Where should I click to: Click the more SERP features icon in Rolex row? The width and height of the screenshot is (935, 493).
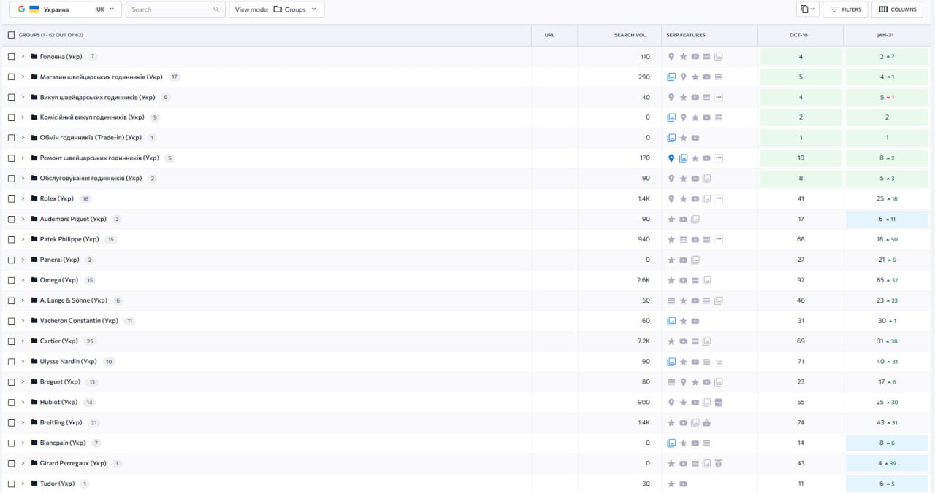click(x=719, y=199)
